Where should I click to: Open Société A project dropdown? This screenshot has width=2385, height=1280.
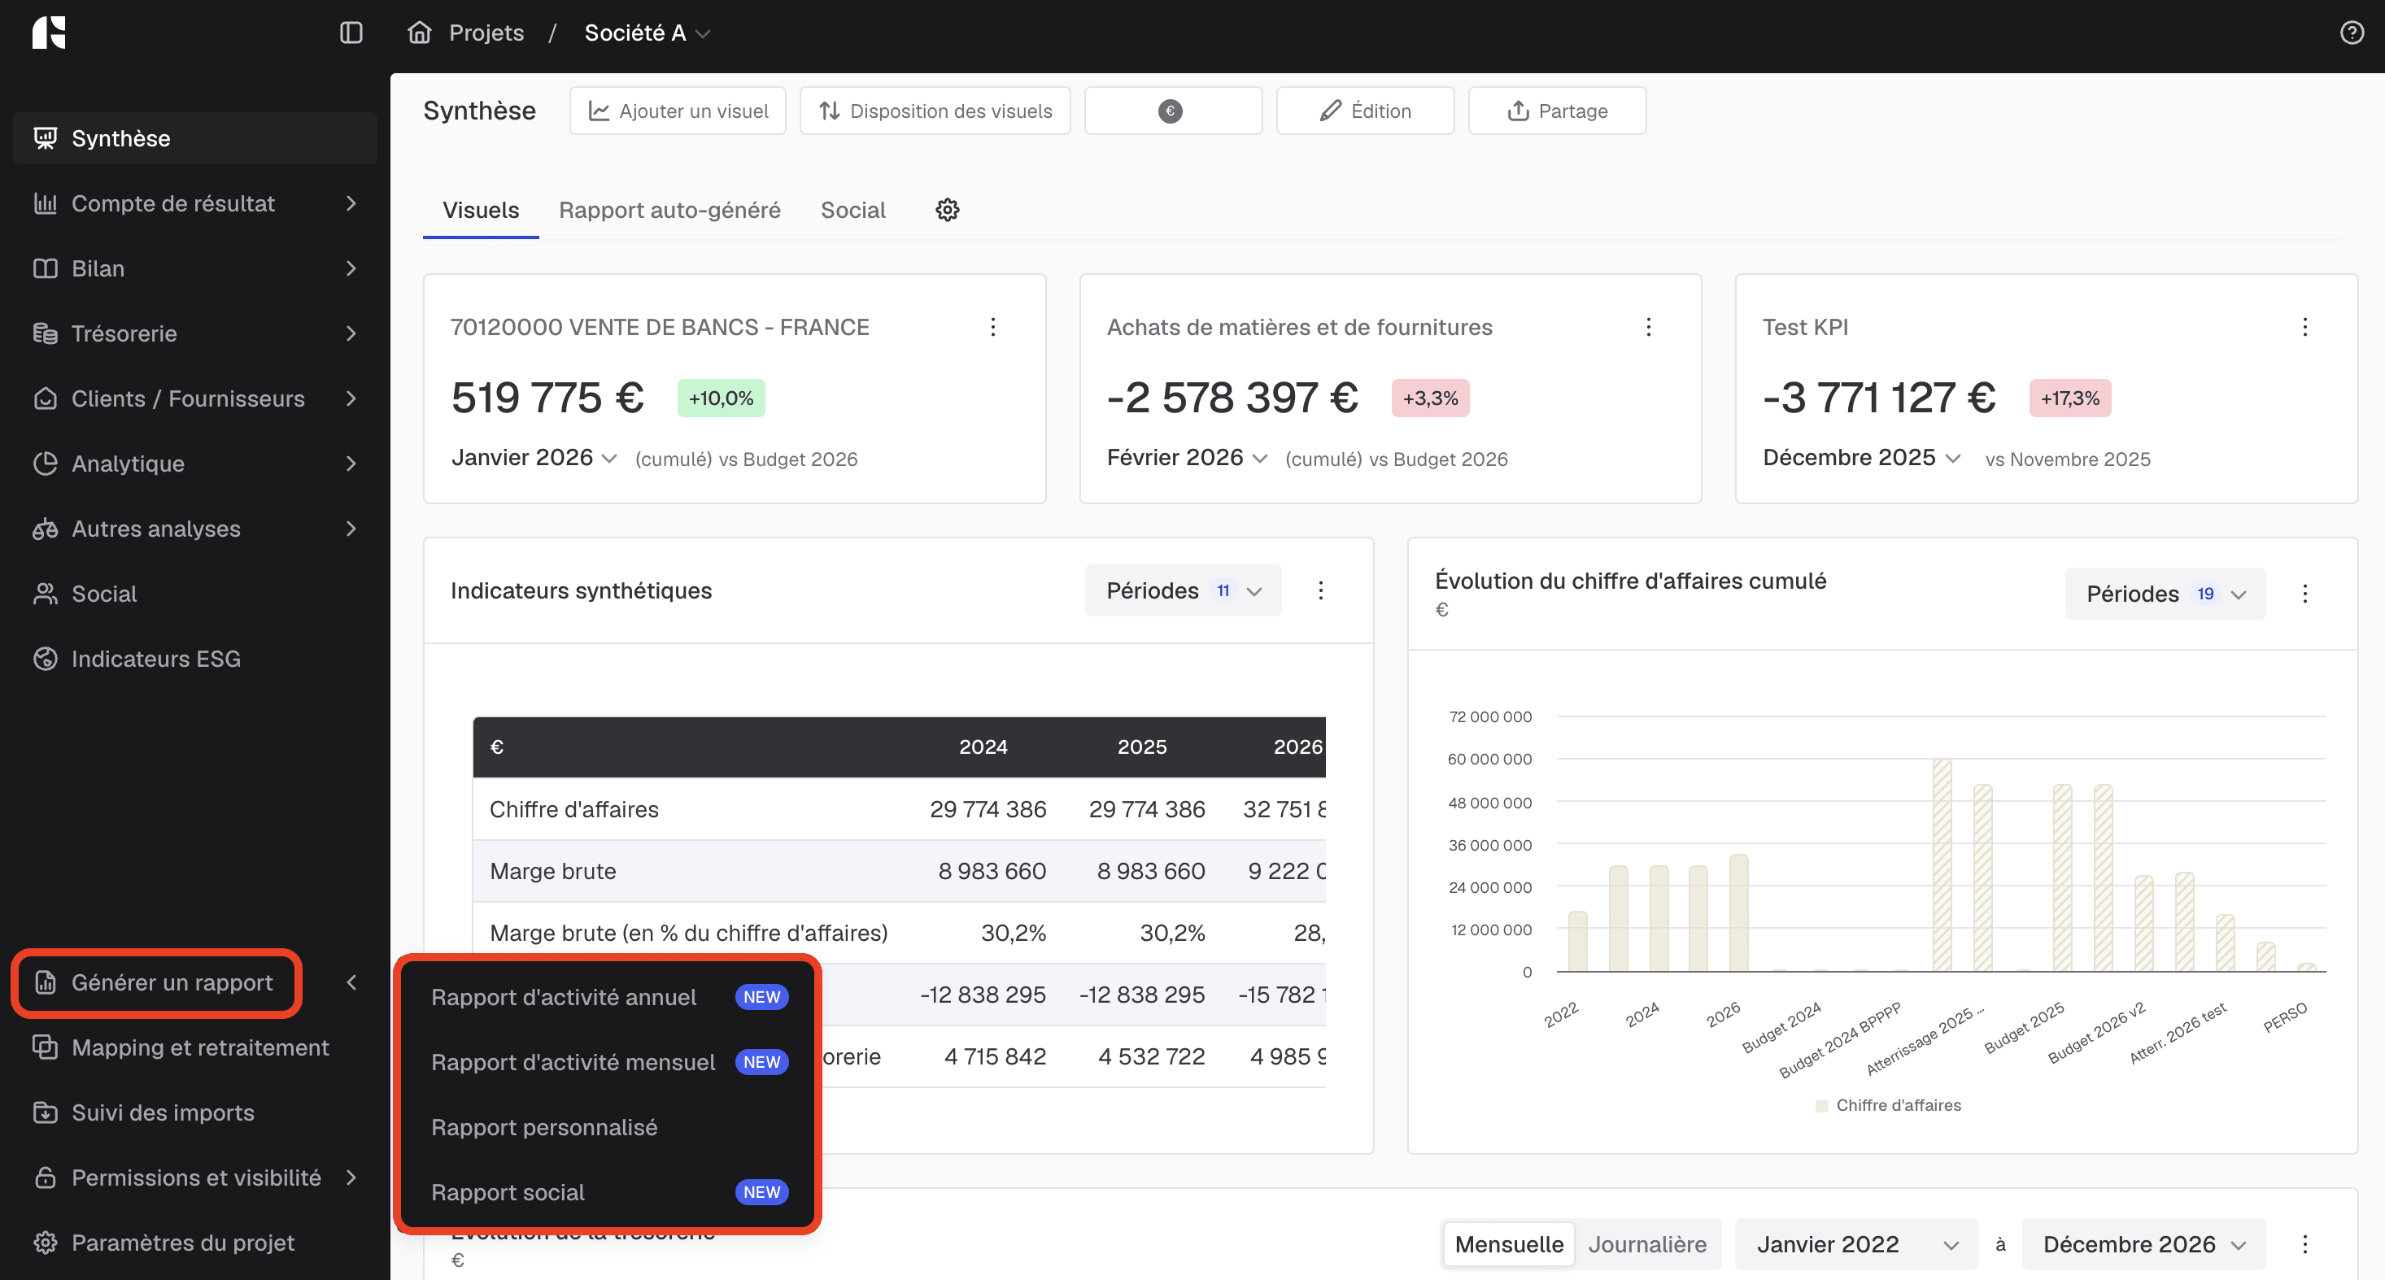point(647,33)
